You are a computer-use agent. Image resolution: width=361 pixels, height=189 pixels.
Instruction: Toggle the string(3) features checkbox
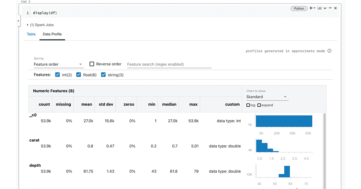coord(103,75)
